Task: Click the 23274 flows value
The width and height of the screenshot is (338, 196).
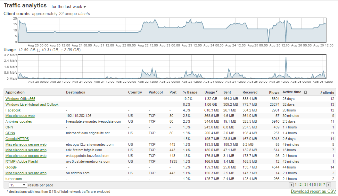Action: 274,105
